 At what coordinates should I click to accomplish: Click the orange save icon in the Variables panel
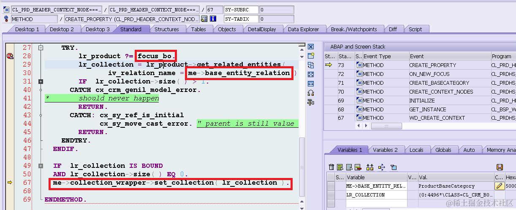point(500,167)
